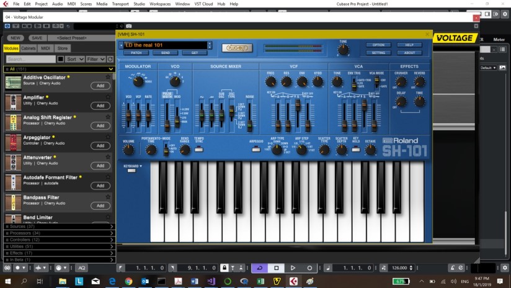The image size is (511, 288).
Task: Click the VCA MODE switch
Action: (376, 82)
